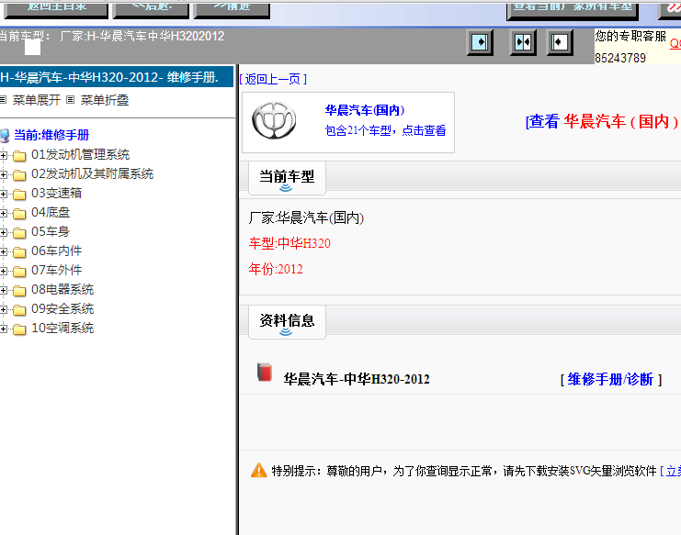Click the folder icon for 03变速箱
Screen dimensions: 681x535
pyautogui.click(x=19, y=195)
